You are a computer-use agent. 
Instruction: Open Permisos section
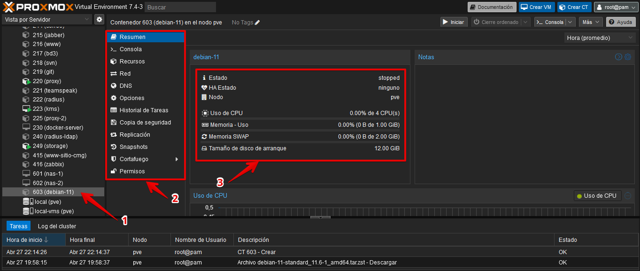145,171
